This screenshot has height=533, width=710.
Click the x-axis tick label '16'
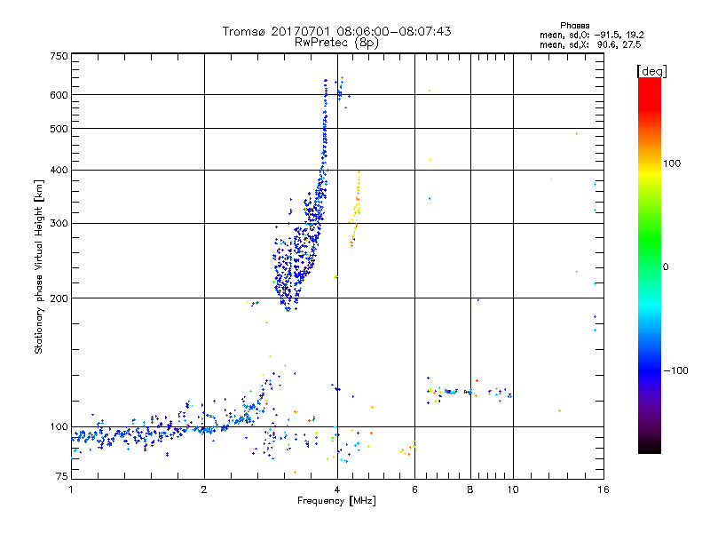click(x=603, y=489)
